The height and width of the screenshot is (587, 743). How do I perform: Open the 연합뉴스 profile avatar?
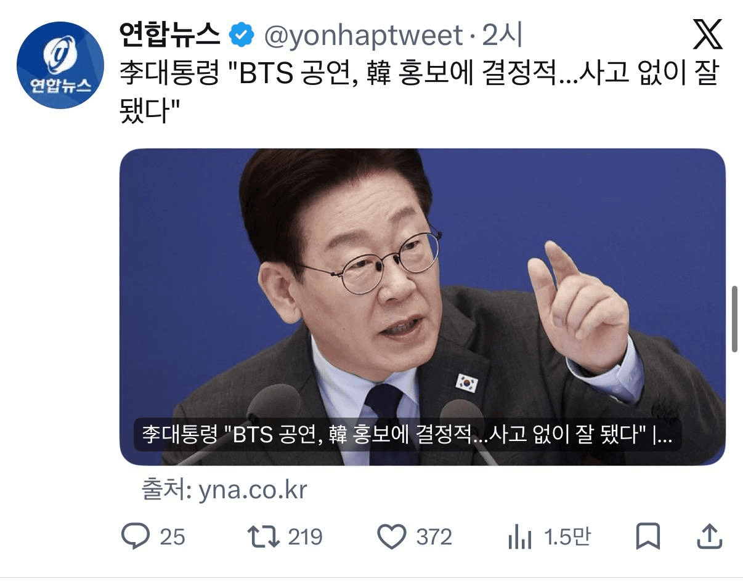click(x=60, y=65)
